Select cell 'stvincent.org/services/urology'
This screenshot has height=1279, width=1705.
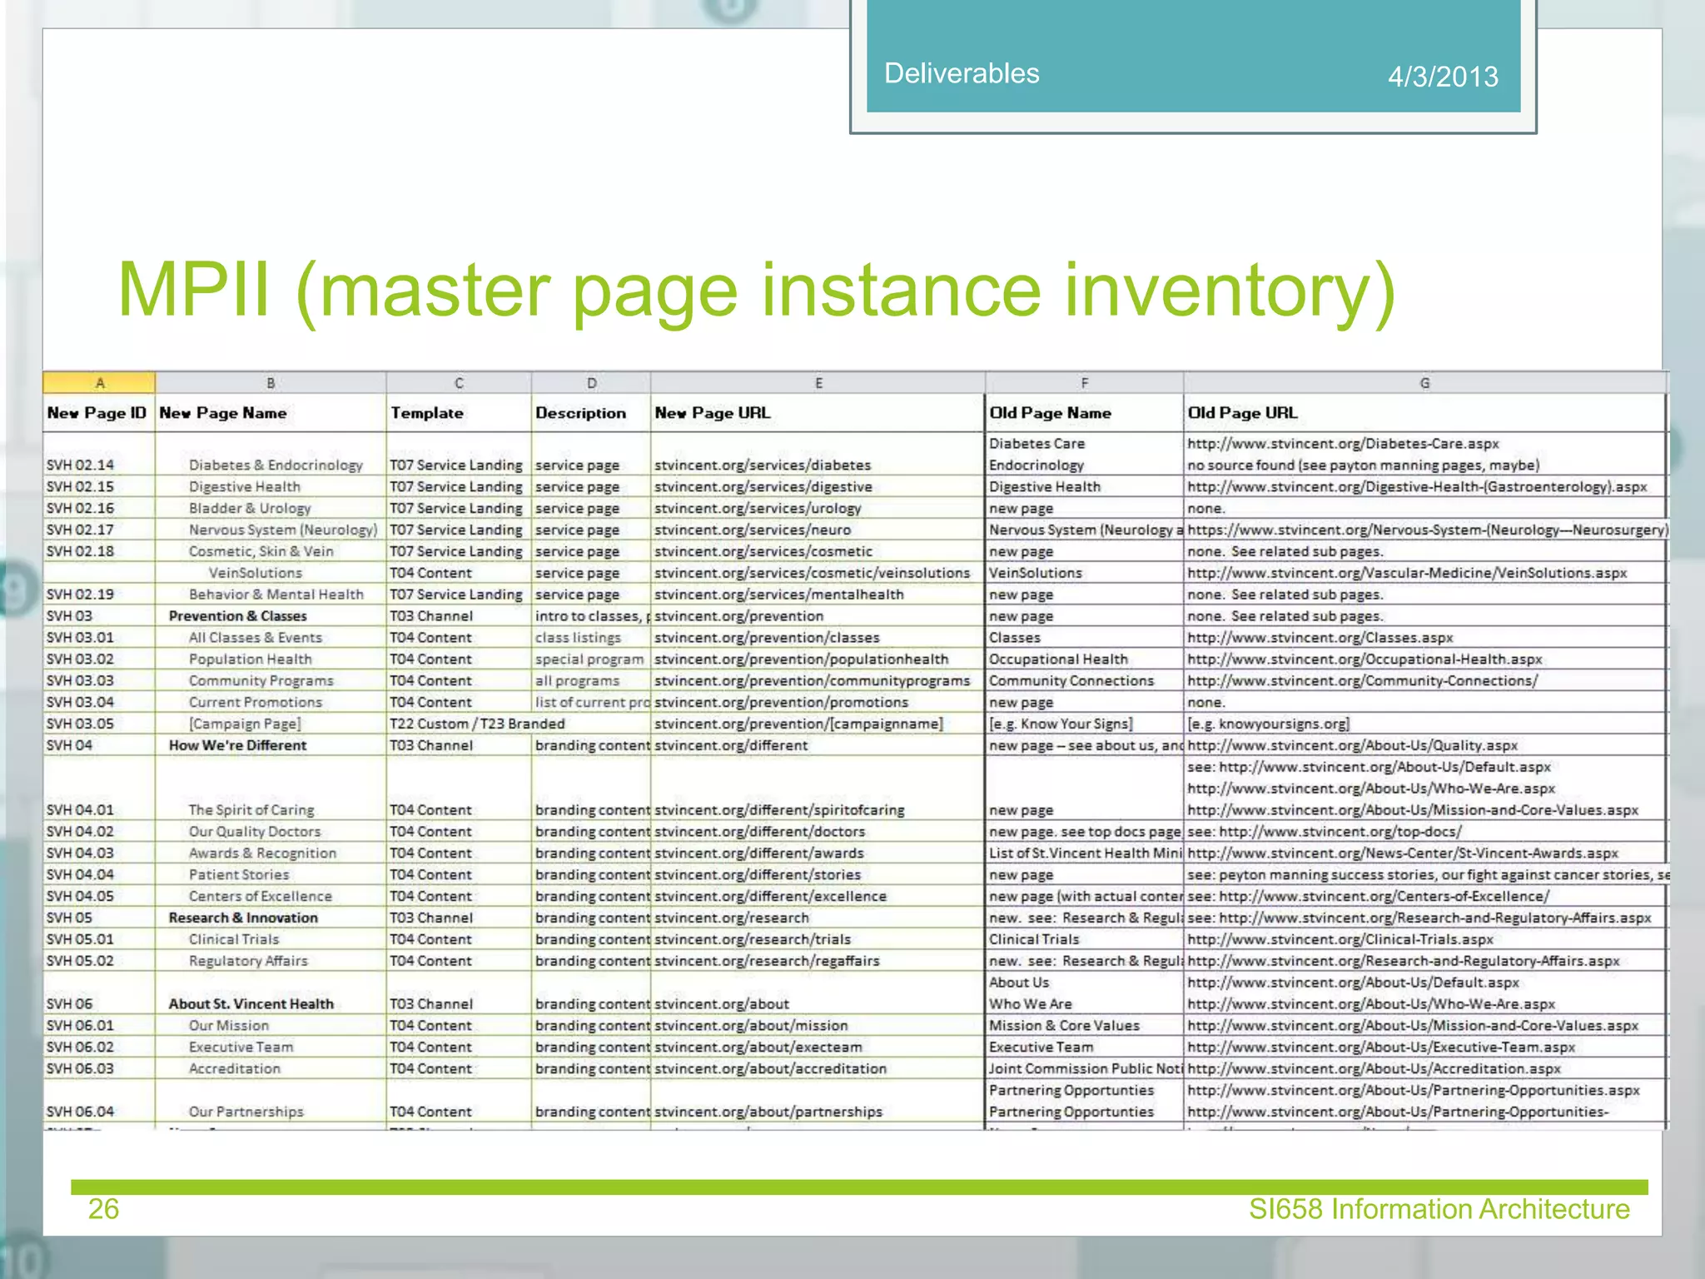[x=818, y=508]
